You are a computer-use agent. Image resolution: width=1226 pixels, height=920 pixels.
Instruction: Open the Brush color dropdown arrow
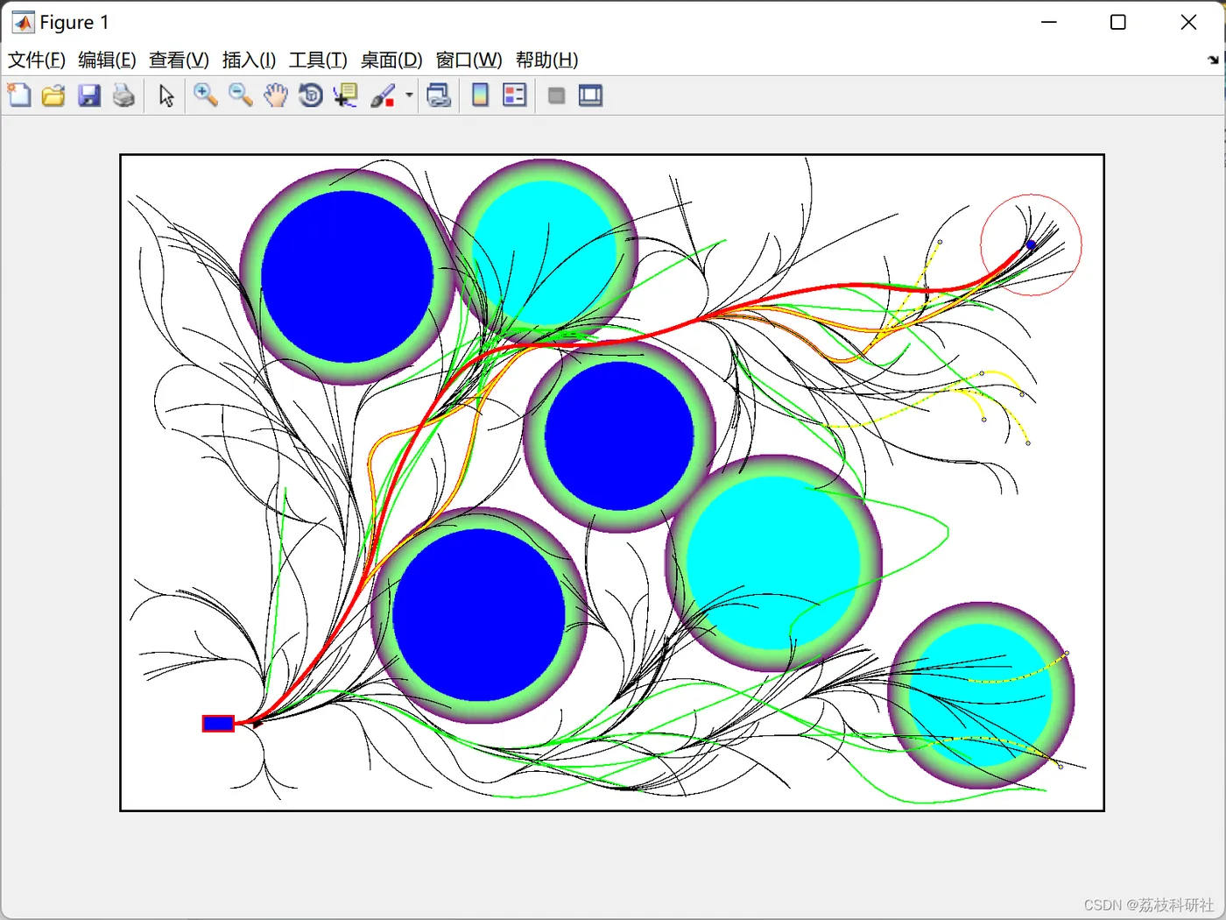click(409, 96)
